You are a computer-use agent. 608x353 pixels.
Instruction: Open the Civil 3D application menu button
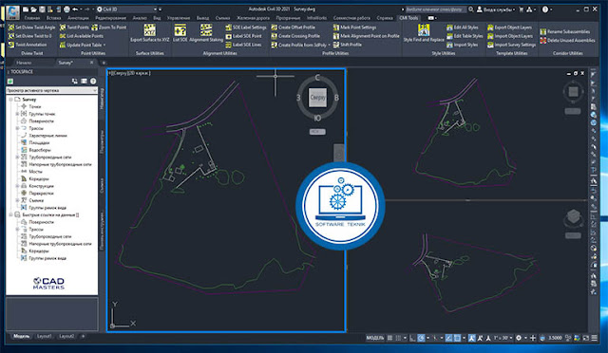click(12, 11)
